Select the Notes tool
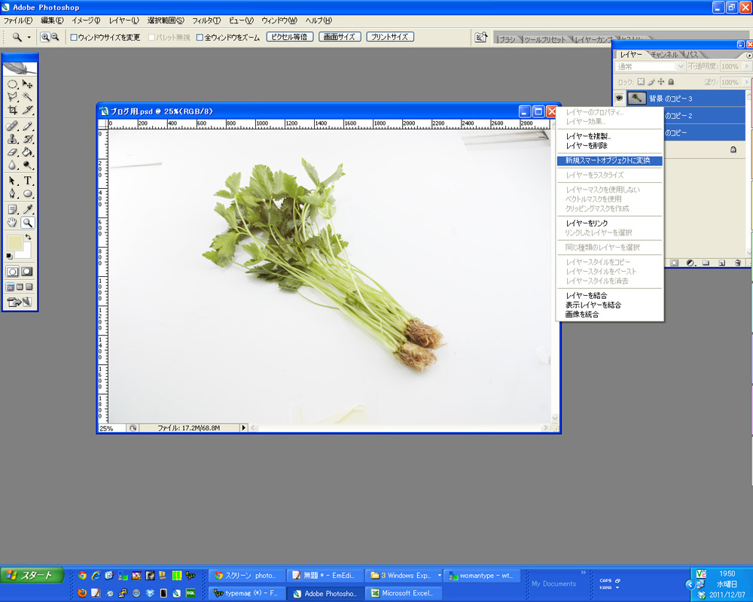This screenshot has width=753, height=602. pyautogui.click(x=13, y=210)
